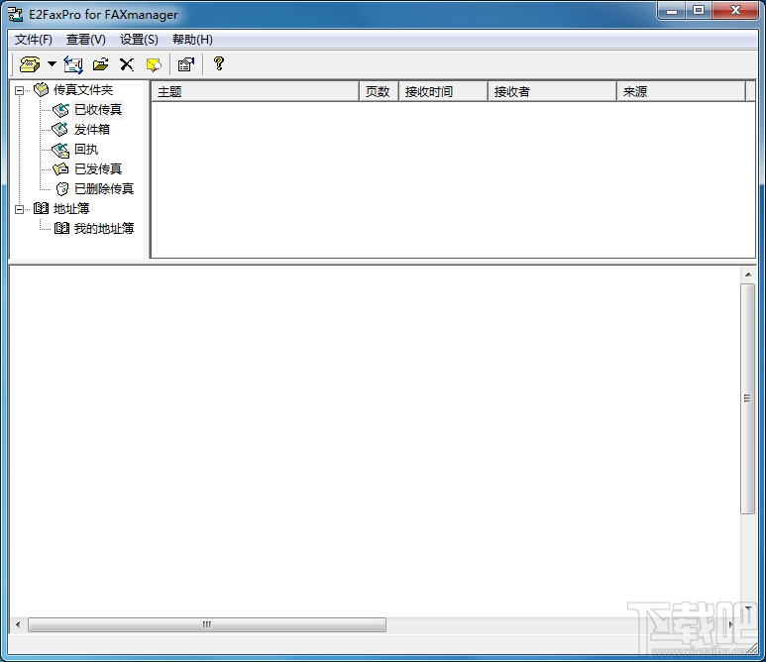The height and width of the screenshot is (662, 766).
Task: Open the 设置(S) menu
Action: tap(140, 40)
